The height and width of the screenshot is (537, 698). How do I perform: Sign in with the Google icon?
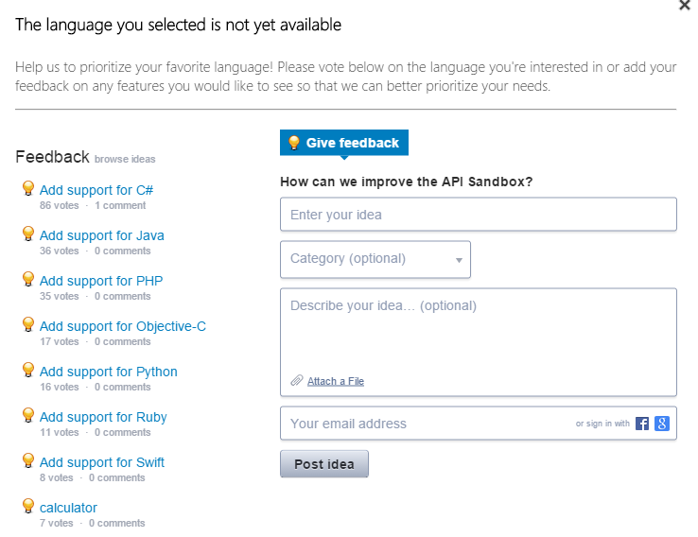point(662,424)
